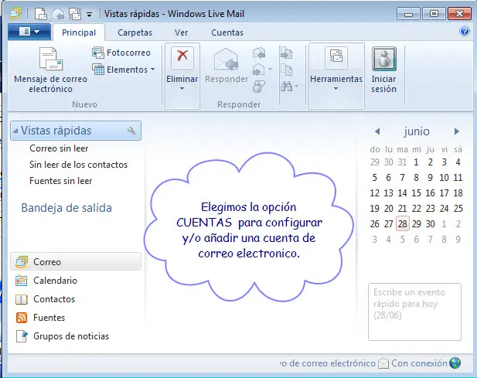
Task: Click the wrench icon in Vistas rápidas
Action: 131,131
